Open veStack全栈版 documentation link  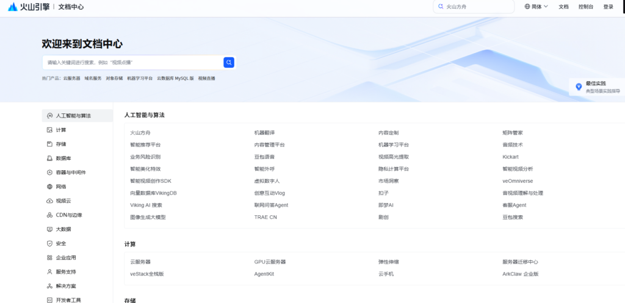147,274
